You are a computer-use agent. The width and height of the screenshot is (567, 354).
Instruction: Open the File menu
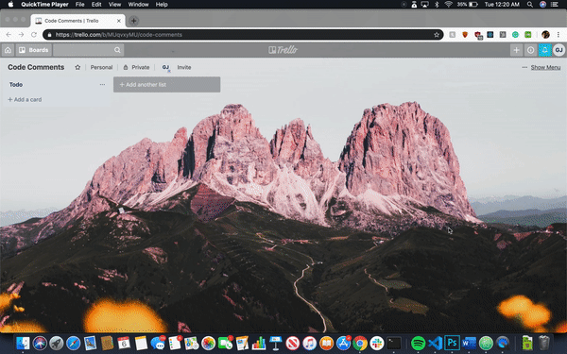[x=80, y=5]
